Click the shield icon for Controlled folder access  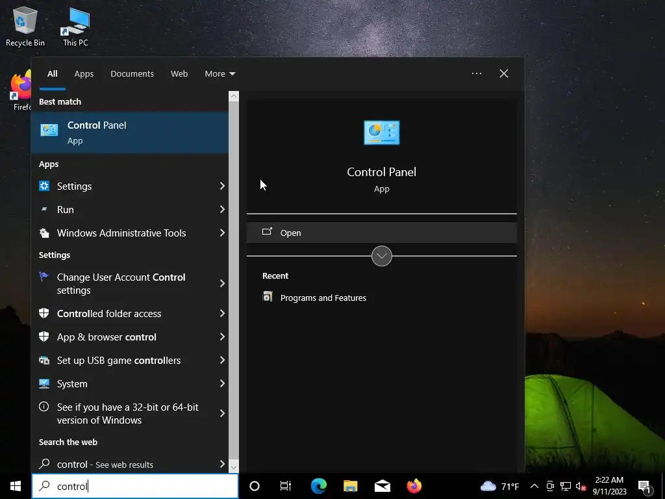(x=44, y=313)
